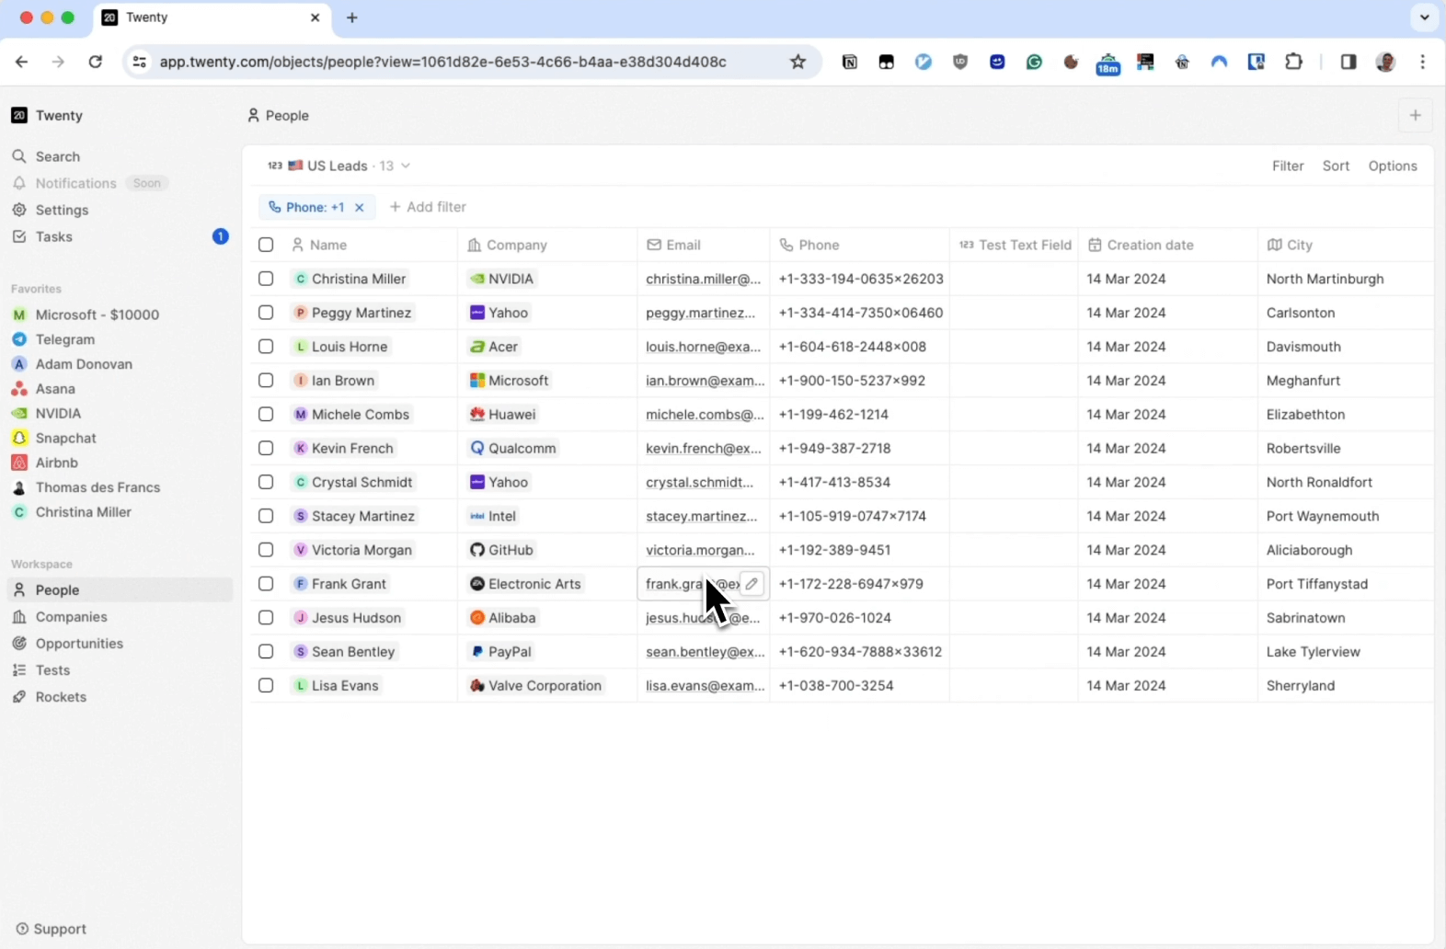Click the PayPal logo chip

coord(477,652)
